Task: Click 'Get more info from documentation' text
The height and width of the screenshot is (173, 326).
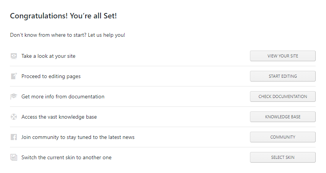Action: click(x=63, y=96)
